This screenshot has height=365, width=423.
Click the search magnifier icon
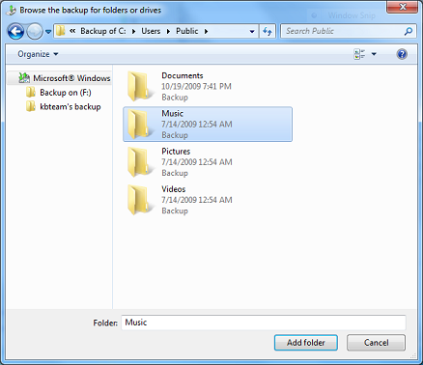tap(409, 31)
